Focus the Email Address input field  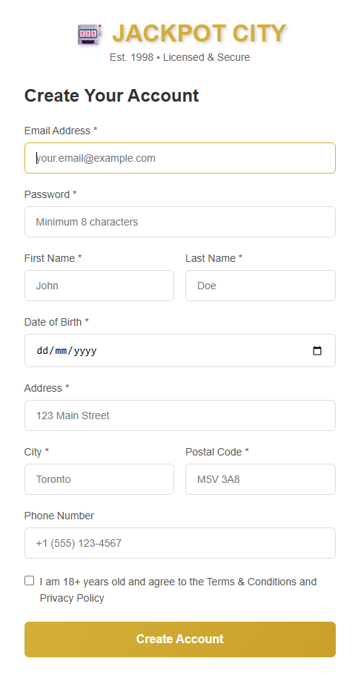click(180, 158)
